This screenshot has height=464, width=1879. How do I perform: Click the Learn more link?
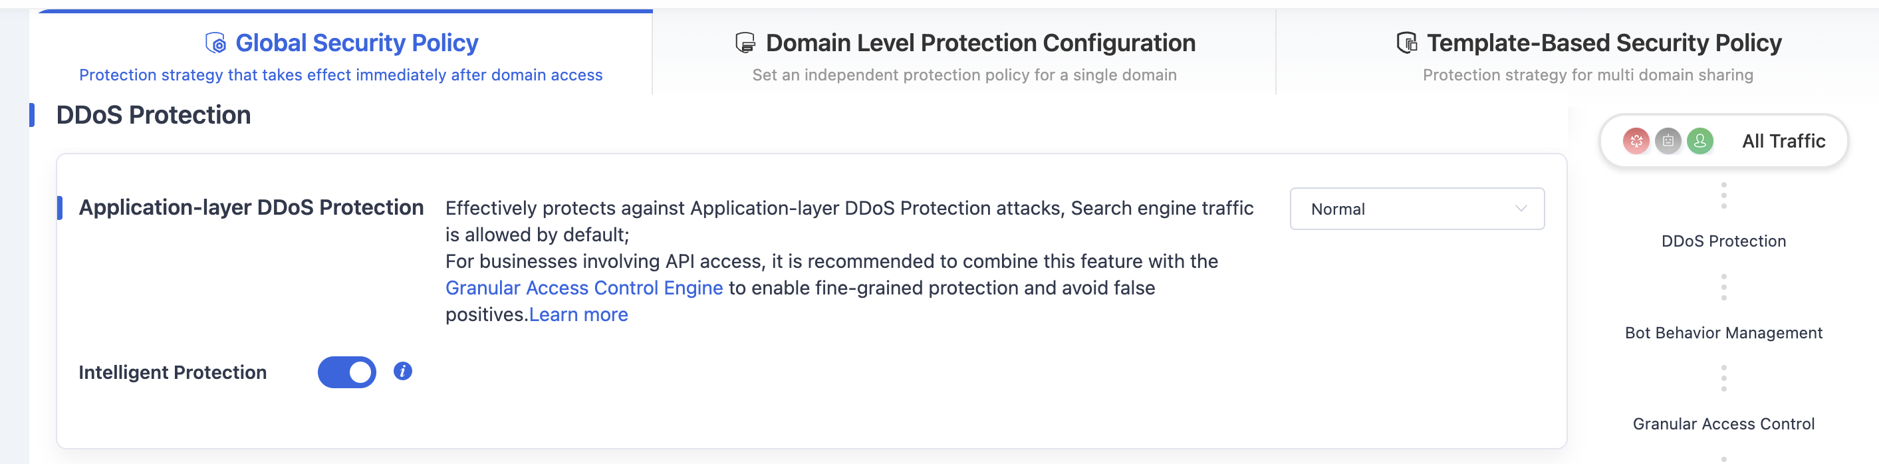pos(578,314)
